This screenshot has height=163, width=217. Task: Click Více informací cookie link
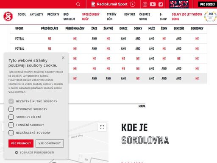coord(17,92)
